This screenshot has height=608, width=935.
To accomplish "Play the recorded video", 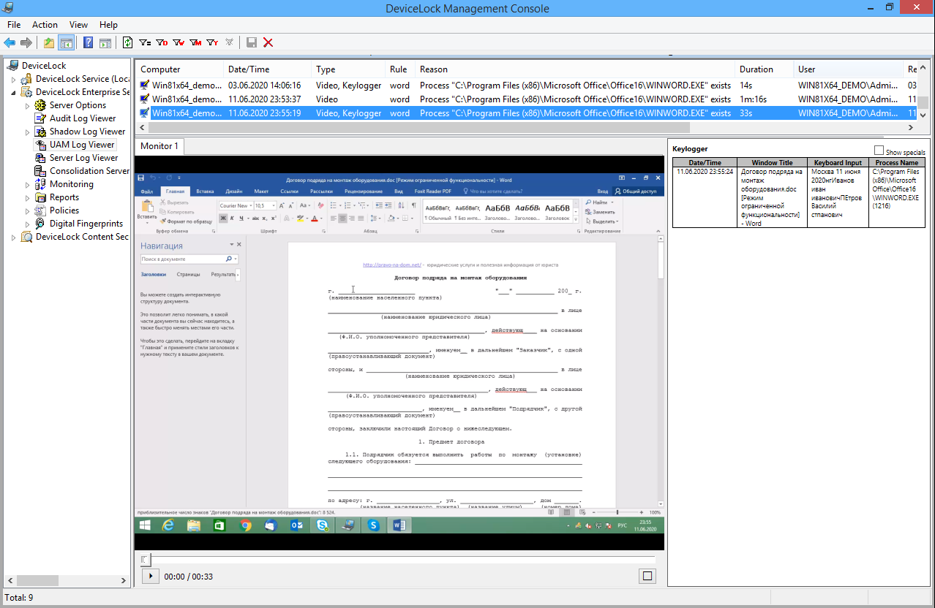I will (150, 576).
